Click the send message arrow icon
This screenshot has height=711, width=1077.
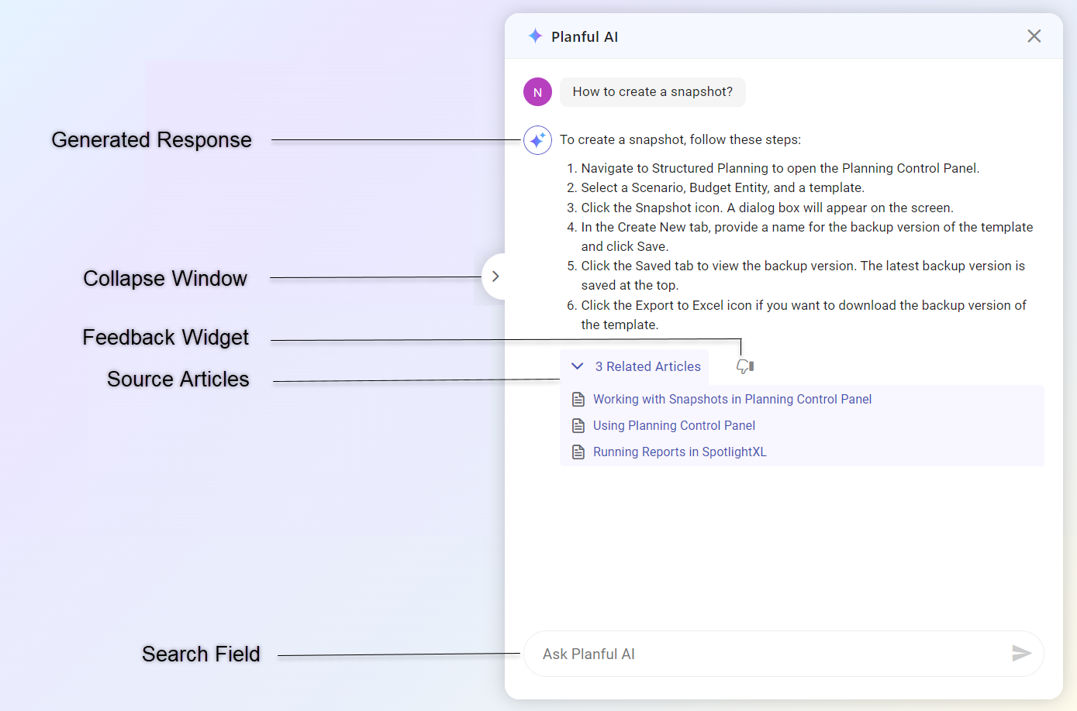tap(1021, 654)
